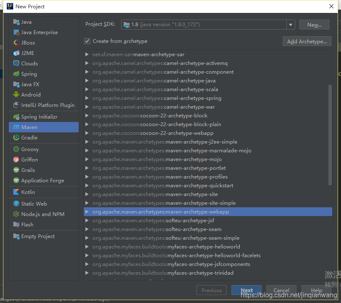Uncheck Create from archetype checkbox
The image size is (341, 303).
[x=87, y=41]
